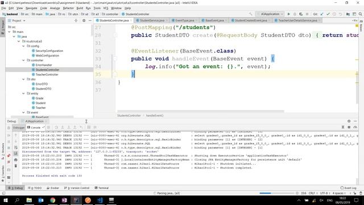This screenshot has width=364, height=205.
Task: Open the A3Application run configuration dropdown
Action: click(x=270, y=14)
